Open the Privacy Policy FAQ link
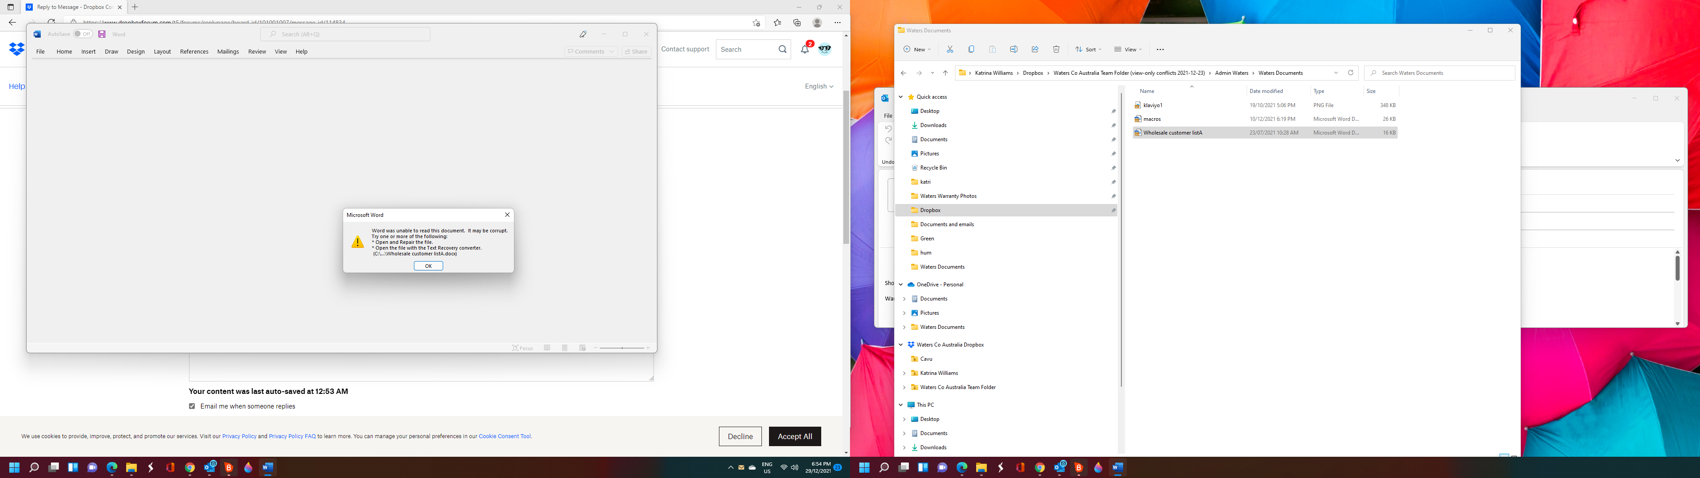The height and width of the screenshot is (478, 1700). tap(292, 436)
